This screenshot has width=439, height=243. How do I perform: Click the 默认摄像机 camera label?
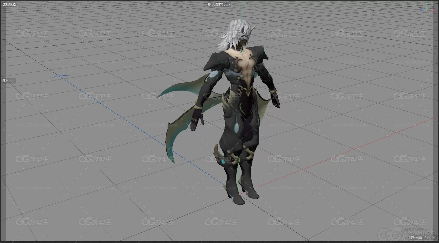217,4
